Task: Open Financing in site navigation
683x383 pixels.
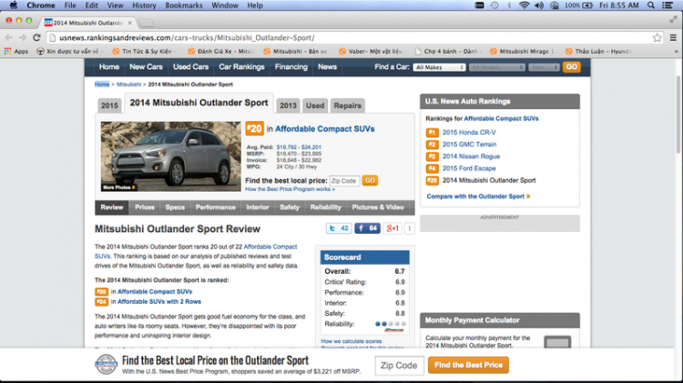Action: (291, 67)
